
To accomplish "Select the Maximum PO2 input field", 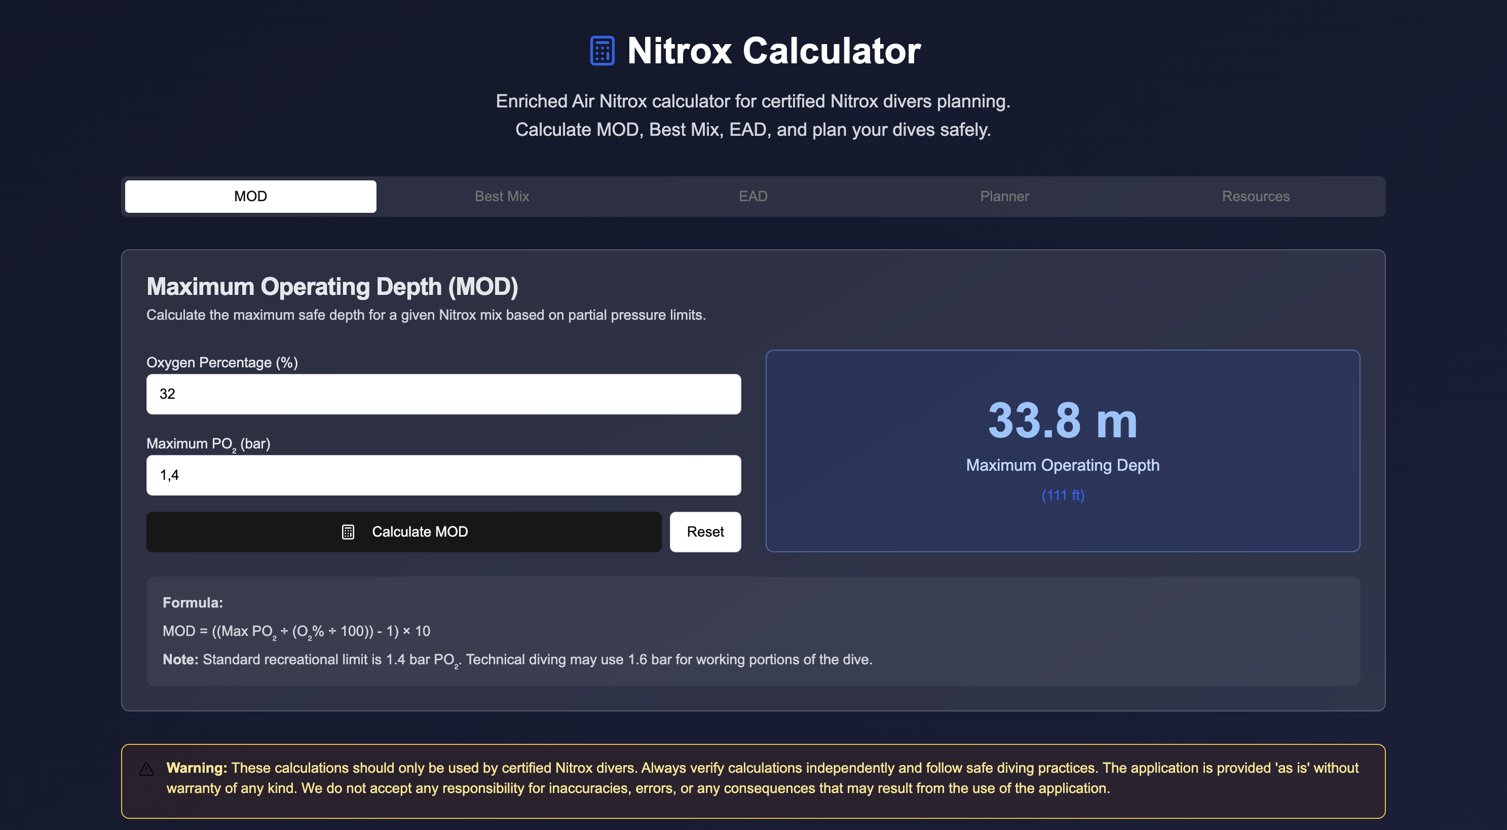I will pos(443,475).
